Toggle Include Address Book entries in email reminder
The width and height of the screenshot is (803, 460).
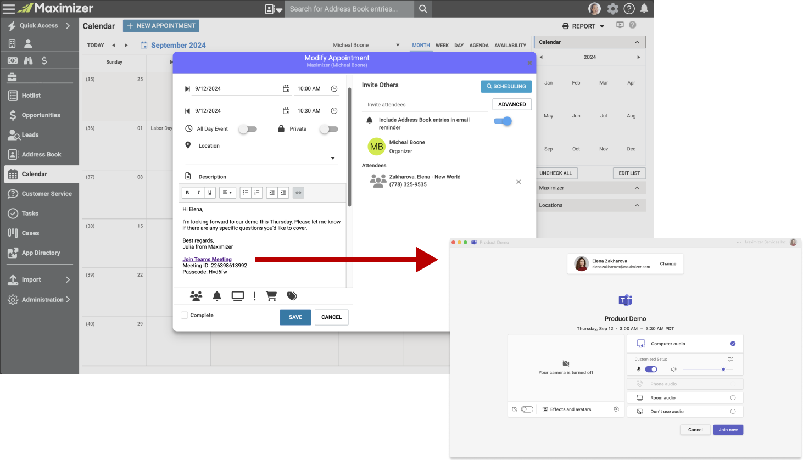[503, 121]
